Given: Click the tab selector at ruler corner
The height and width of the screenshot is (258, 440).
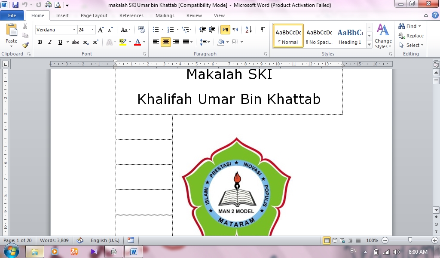Looking at the screenshot, I should click(5, 64).
